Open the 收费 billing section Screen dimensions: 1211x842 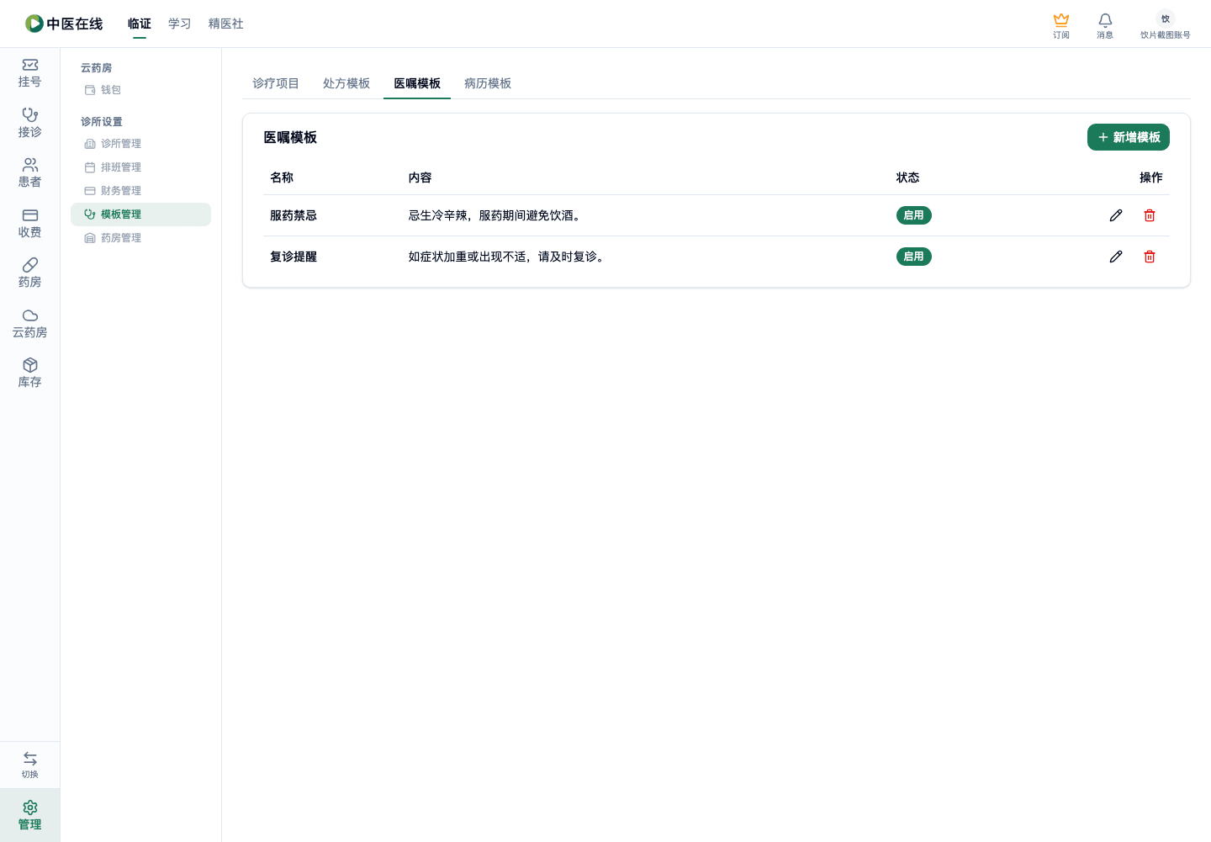coord(29,224)
